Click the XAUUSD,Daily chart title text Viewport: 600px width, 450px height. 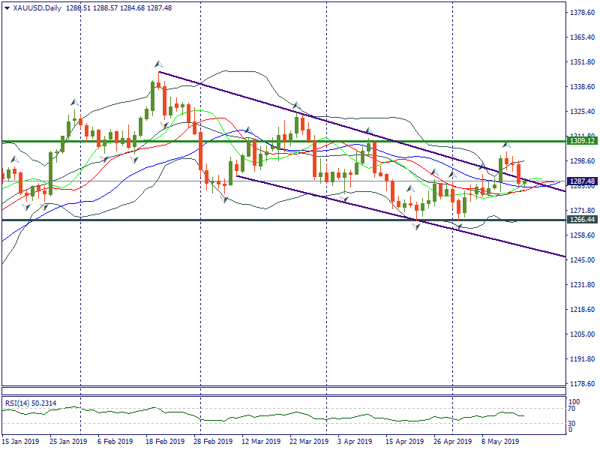[38, 8]
